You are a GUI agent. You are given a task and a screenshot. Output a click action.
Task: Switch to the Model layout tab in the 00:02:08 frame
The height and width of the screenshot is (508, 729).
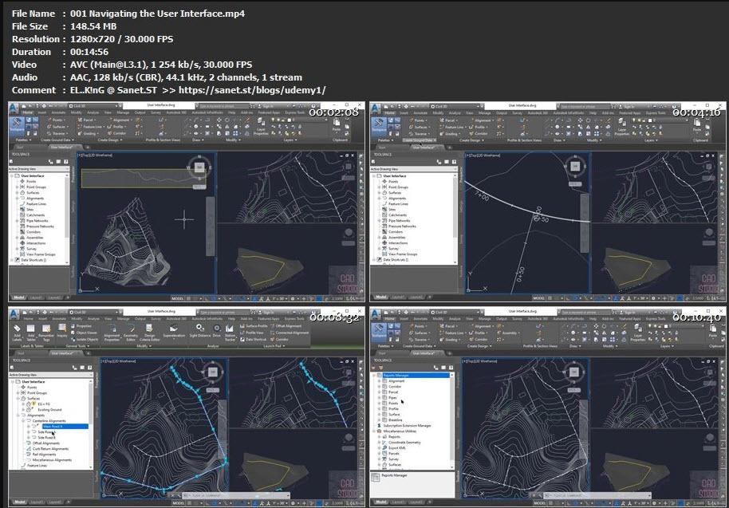18,297
